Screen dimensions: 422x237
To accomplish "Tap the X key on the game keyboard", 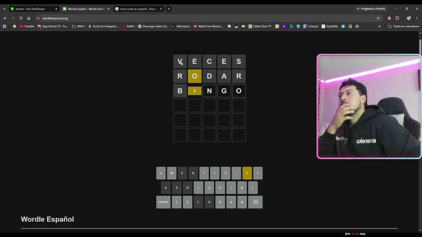I will [187, 202].
